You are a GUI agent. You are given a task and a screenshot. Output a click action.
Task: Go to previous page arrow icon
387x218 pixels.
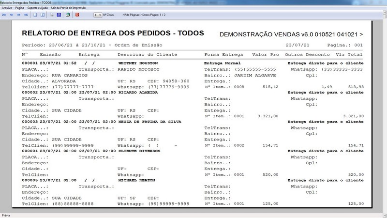coord(11,15)
